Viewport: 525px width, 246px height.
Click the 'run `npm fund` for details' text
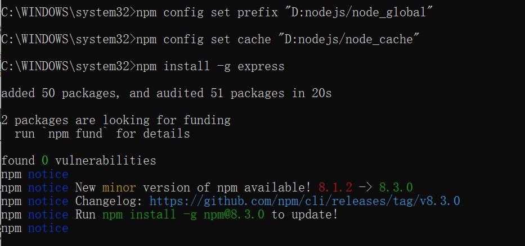[102, 134]
